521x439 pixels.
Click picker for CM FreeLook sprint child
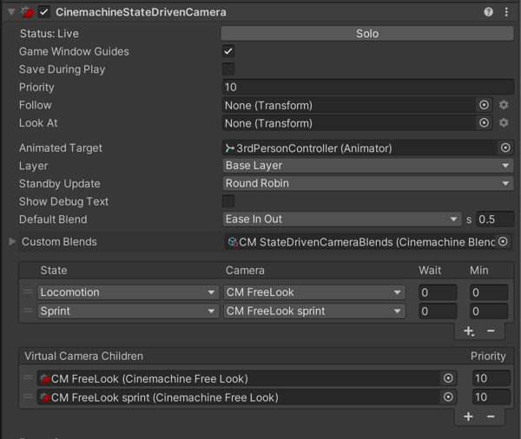pyautogui.click(x=448, y=397)
